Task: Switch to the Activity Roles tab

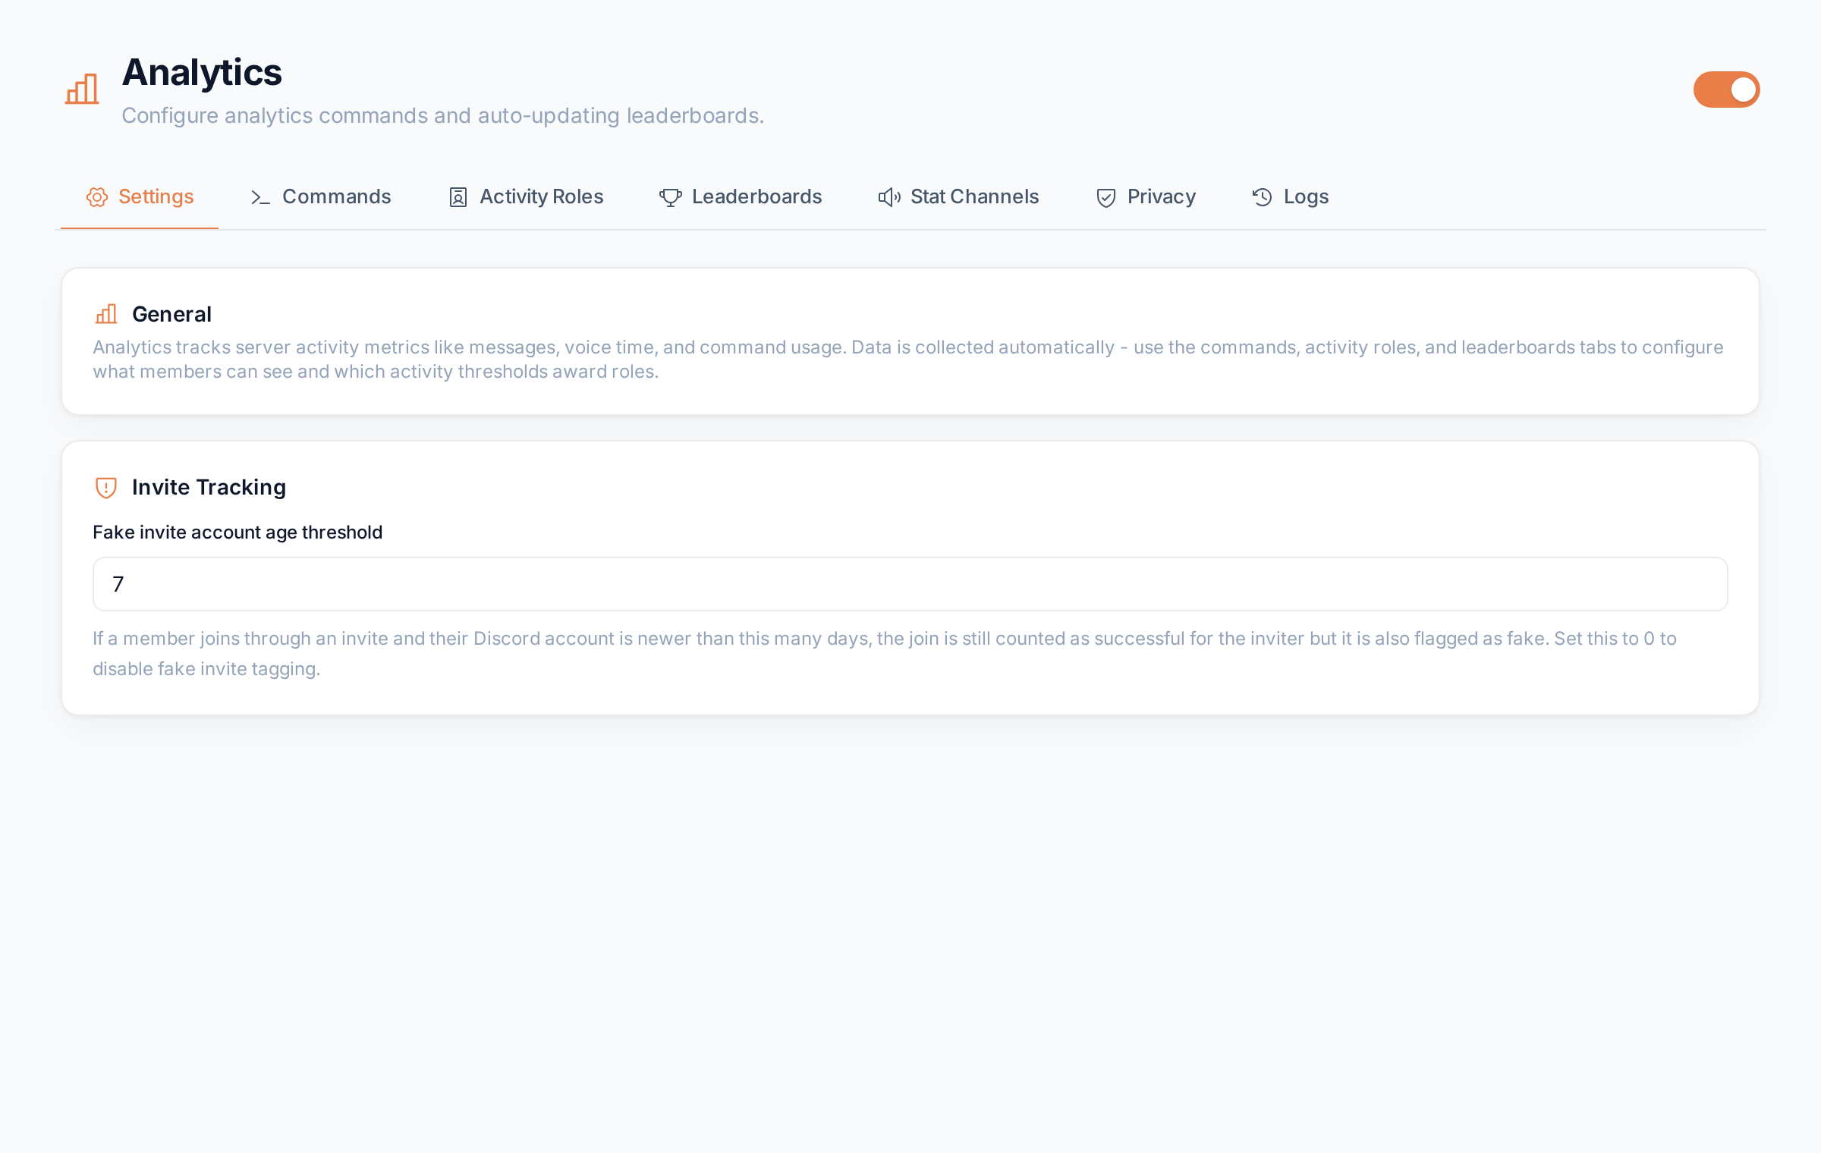Action: pyautogui.click(x=527, y=197)
